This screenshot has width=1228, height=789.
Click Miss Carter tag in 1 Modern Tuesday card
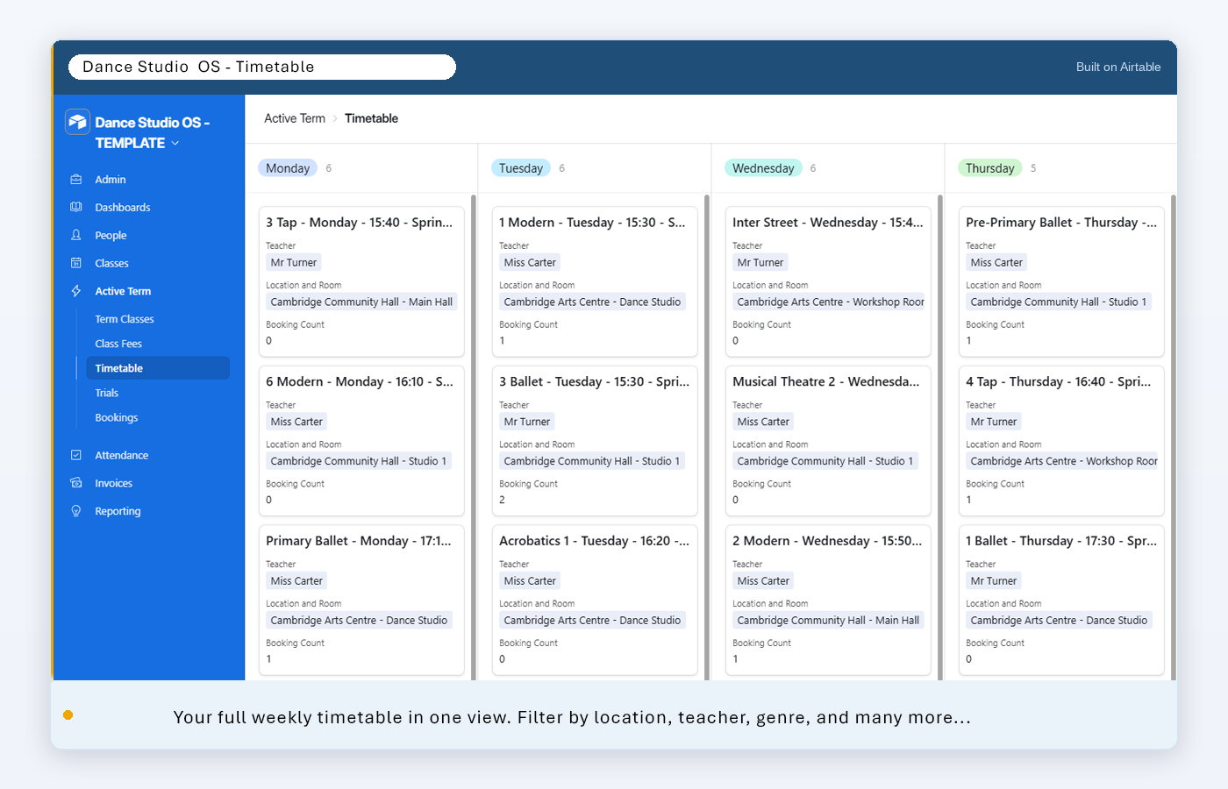[530, 262]
